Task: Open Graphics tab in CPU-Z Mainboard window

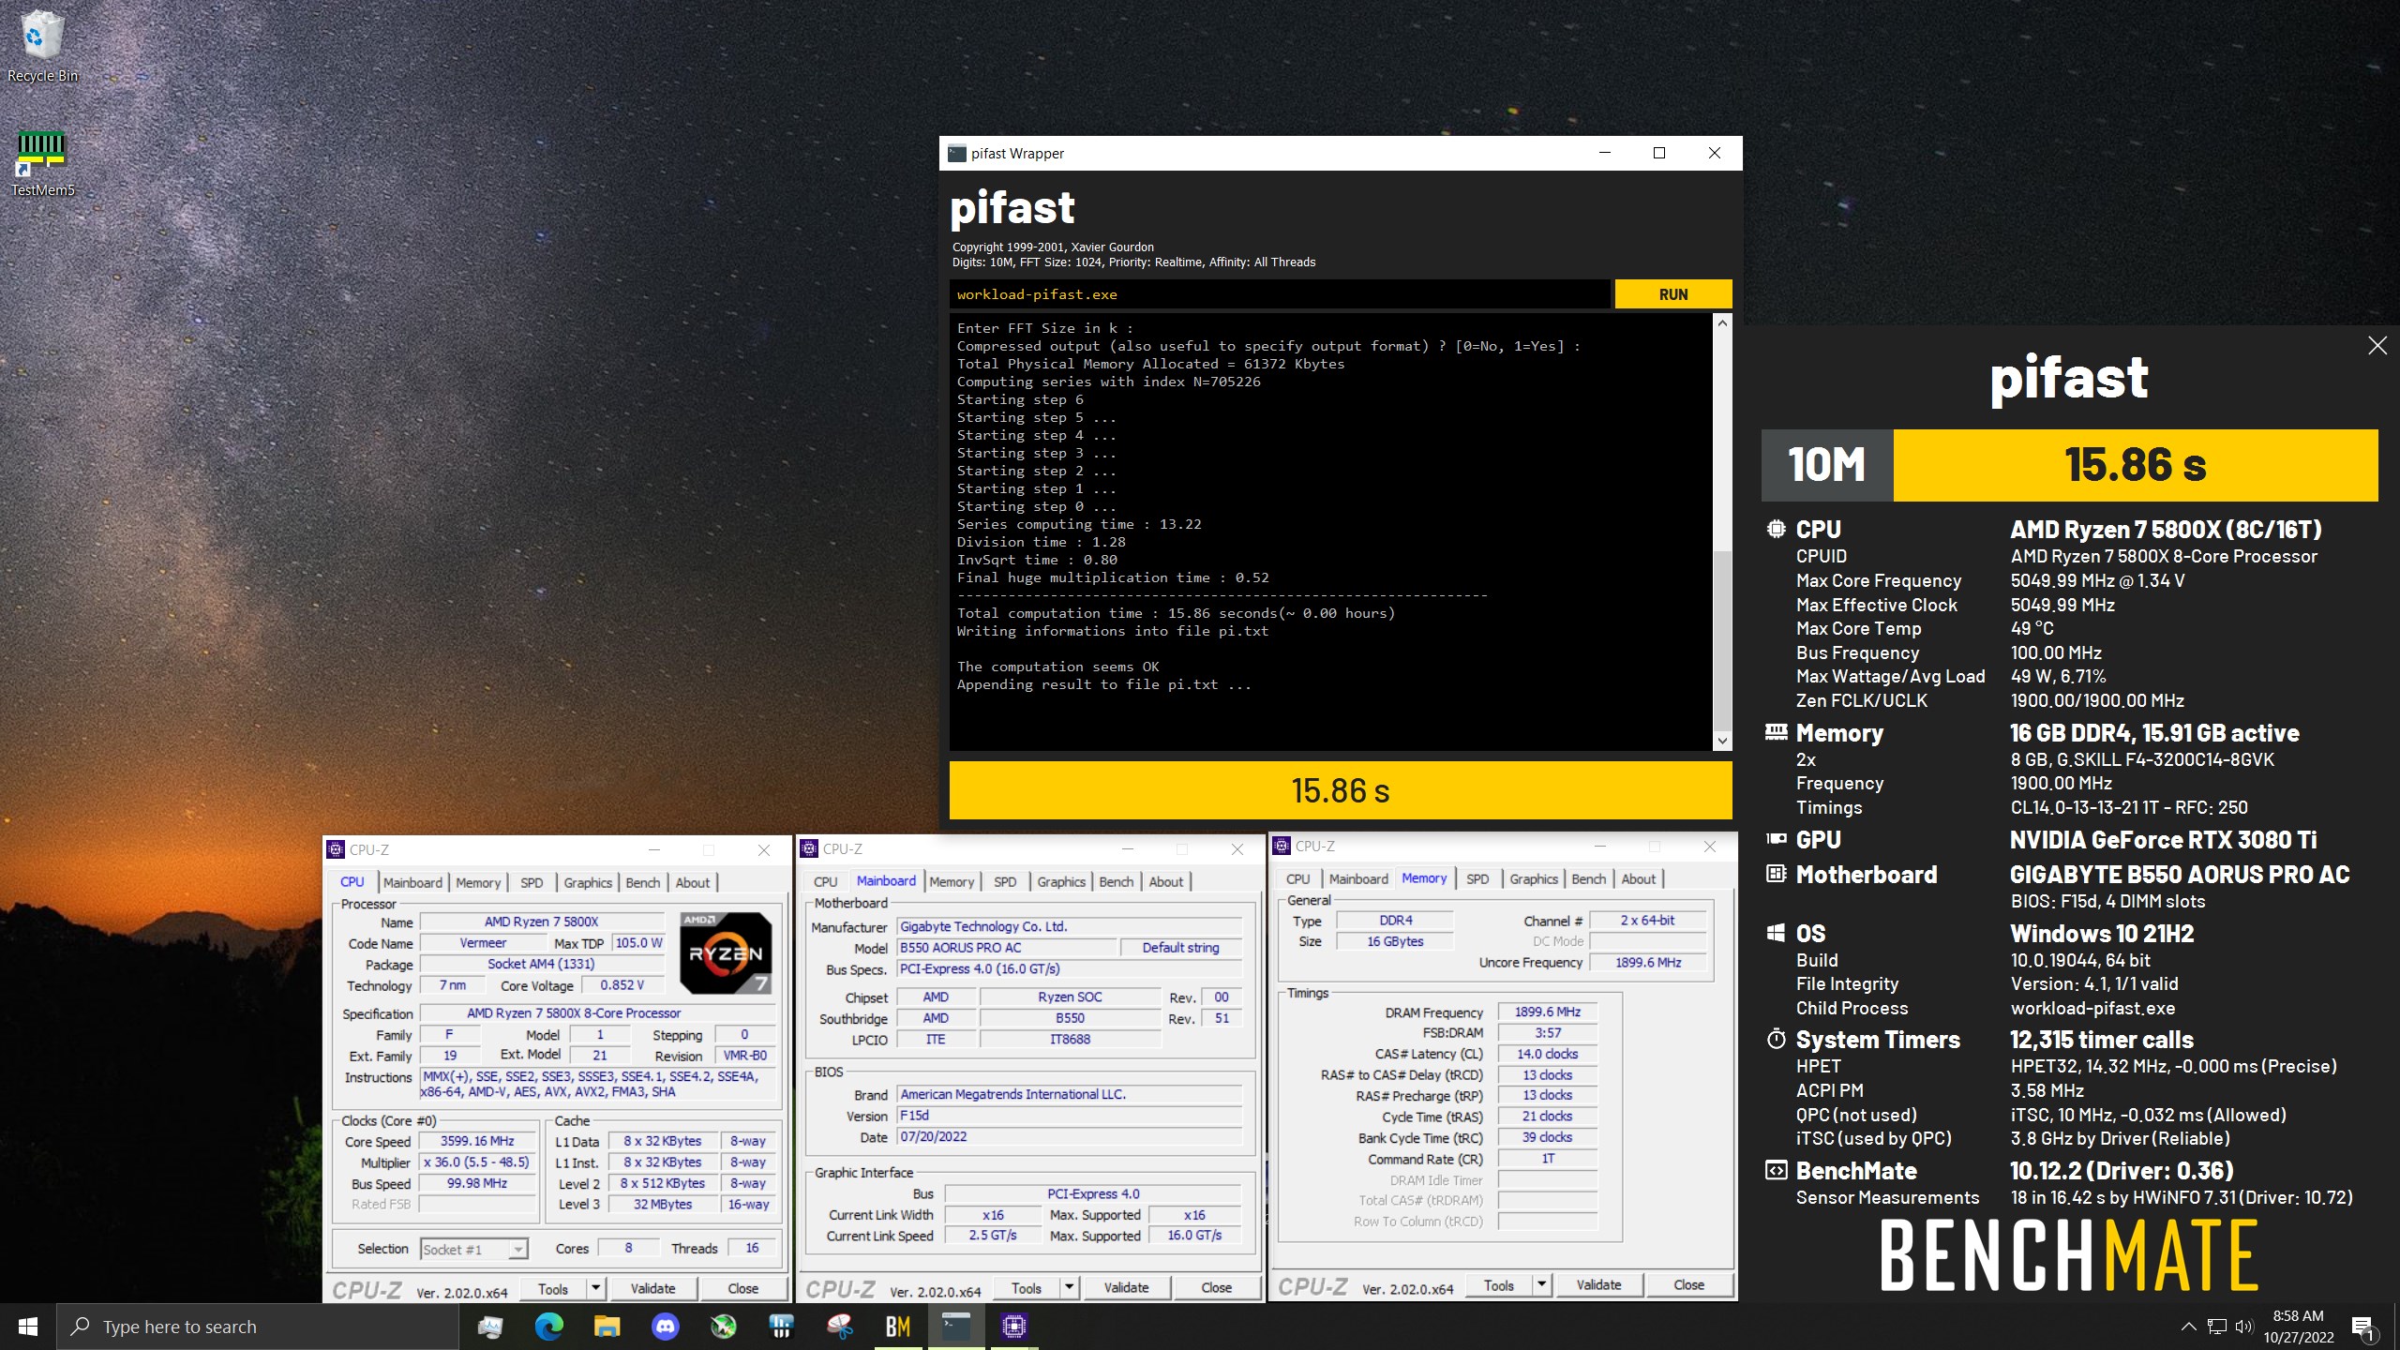Action: point(1061,881)
